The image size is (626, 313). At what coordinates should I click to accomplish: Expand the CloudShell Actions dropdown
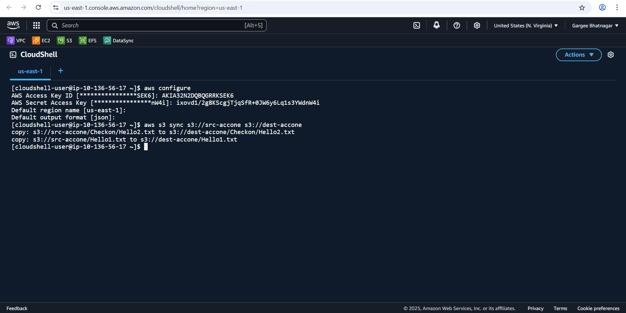pos(579,55)
